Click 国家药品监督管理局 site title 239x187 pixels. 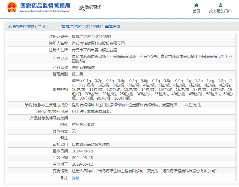[45, 6]
